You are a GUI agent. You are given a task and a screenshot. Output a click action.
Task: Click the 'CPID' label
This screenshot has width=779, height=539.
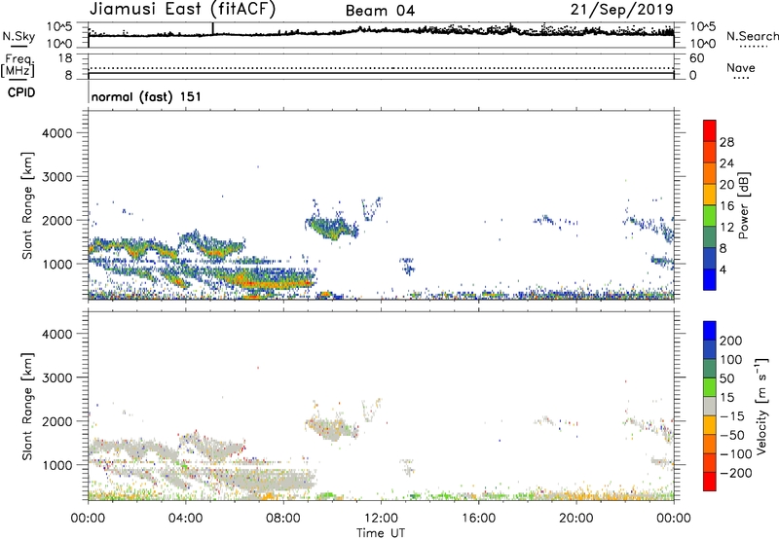[21, 92]
